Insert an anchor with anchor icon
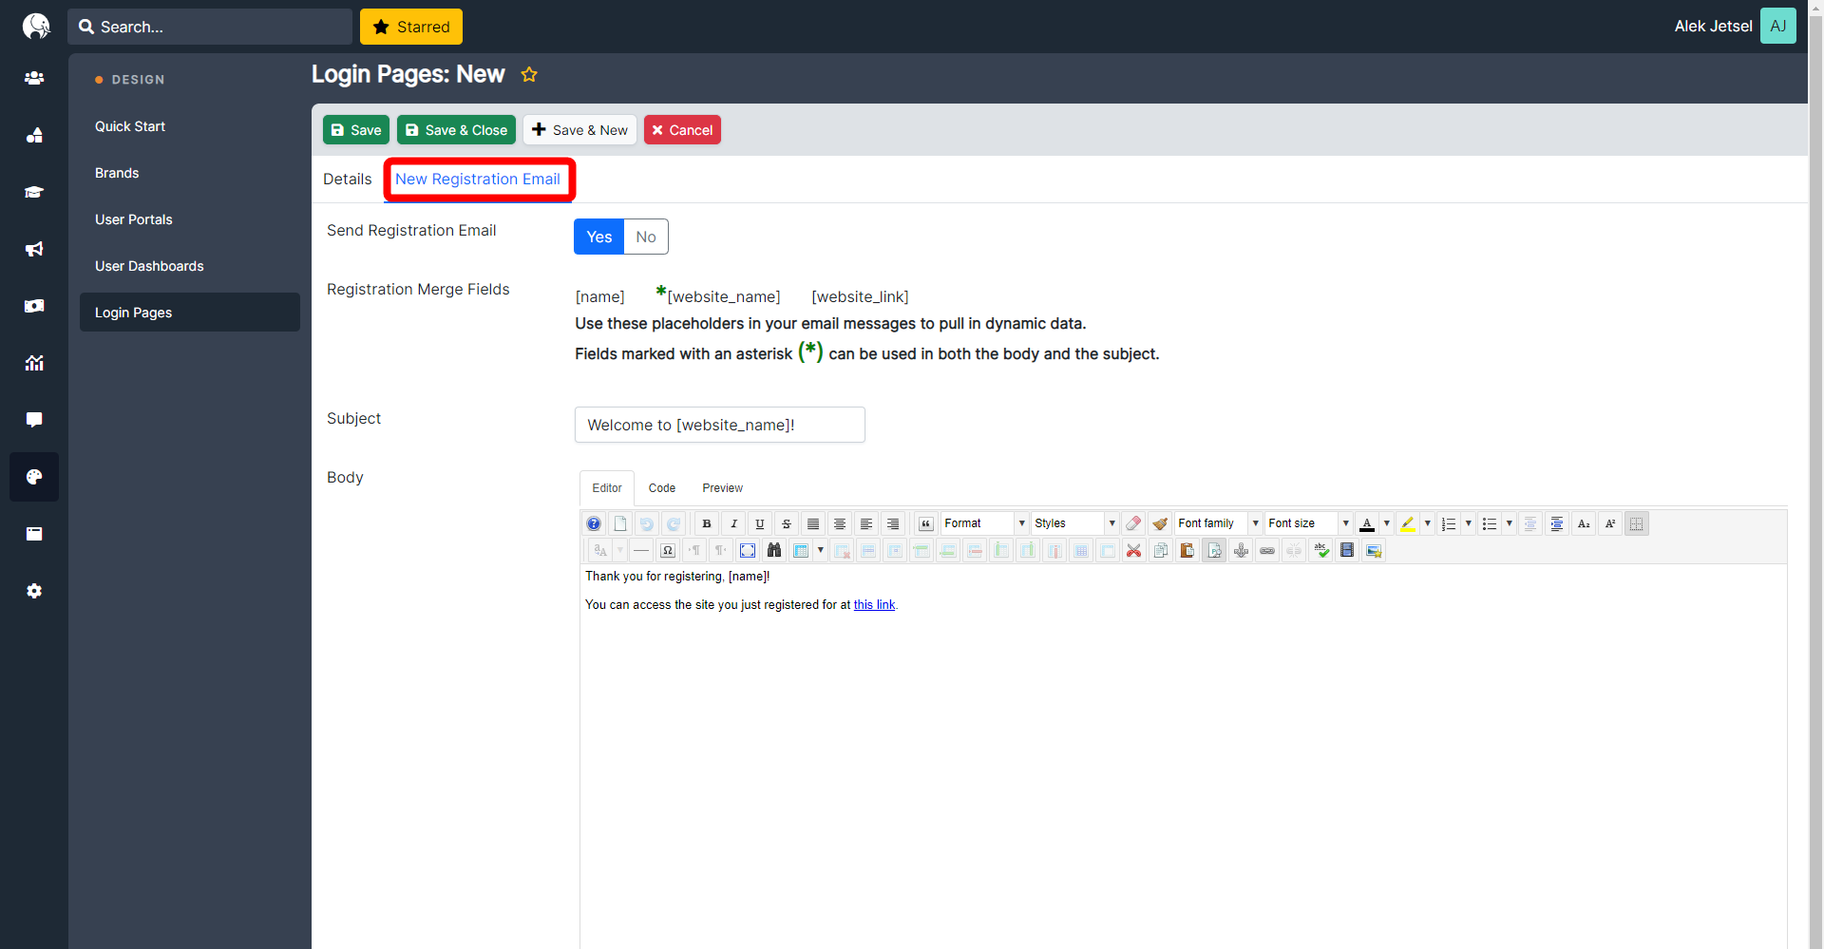The height and width of the screenshot is (949, 1824). point(1241,550)
